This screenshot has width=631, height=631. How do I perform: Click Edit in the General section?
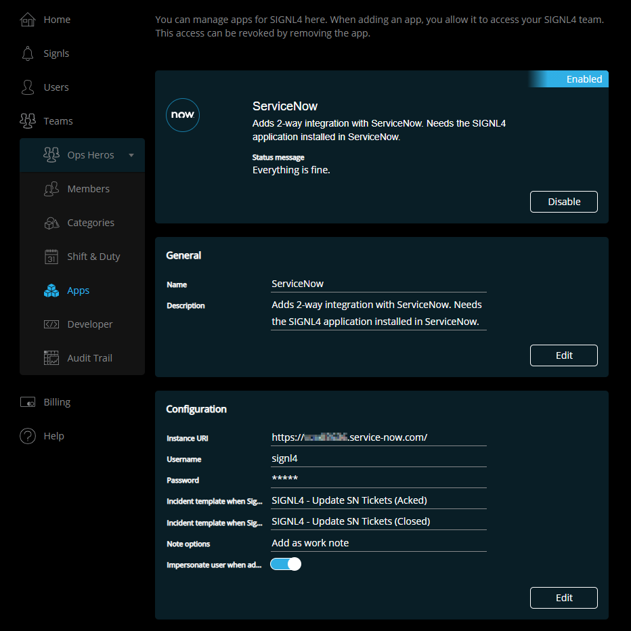563,355
